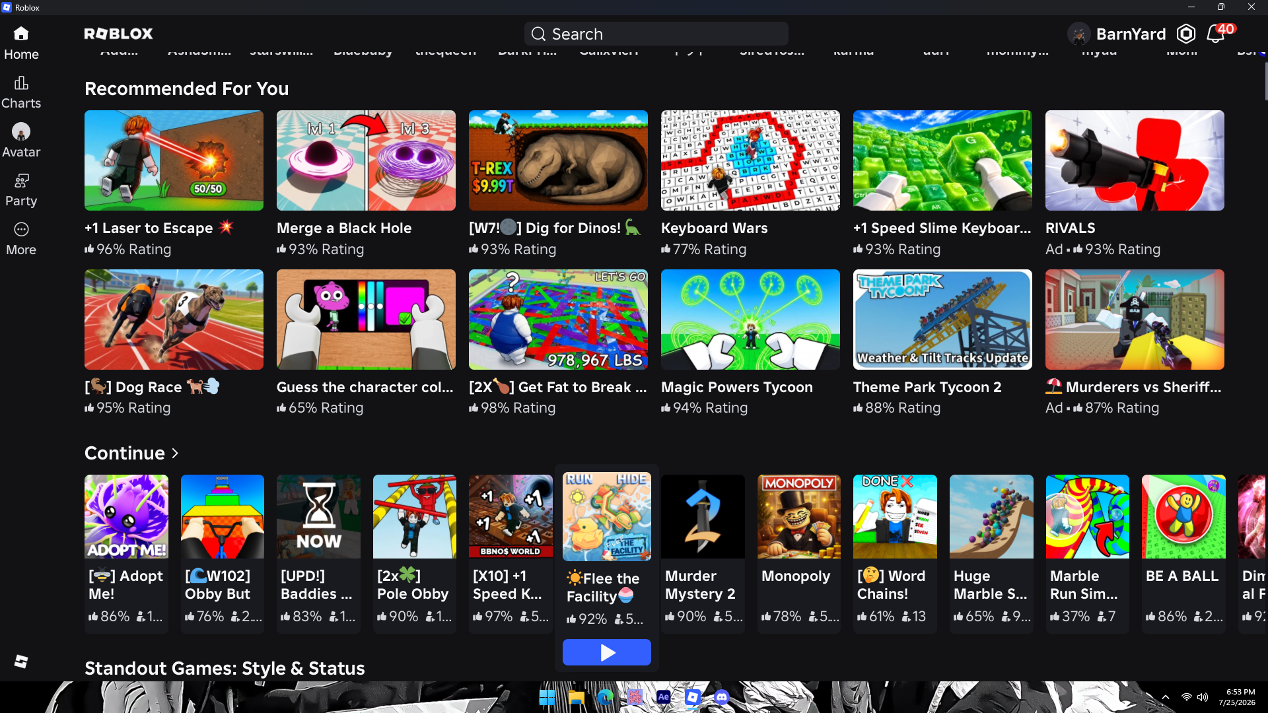Open the Word Chains! game card
The width and height of the screenshot is (1268, 713).
(895, 553)
